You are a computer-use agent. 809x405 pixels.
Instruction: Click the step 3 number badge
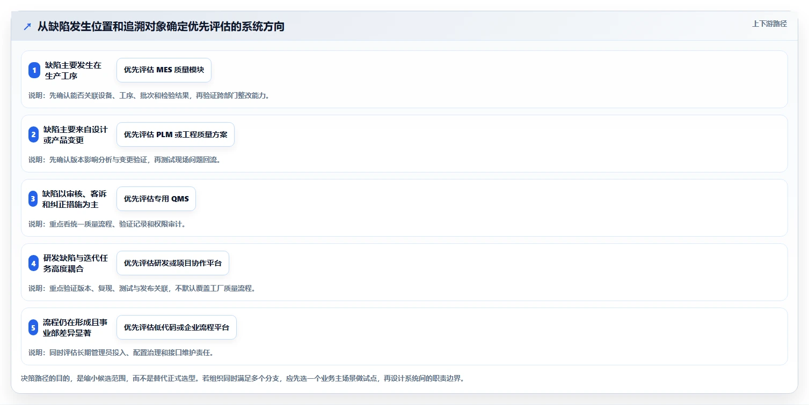click(34, 199)
